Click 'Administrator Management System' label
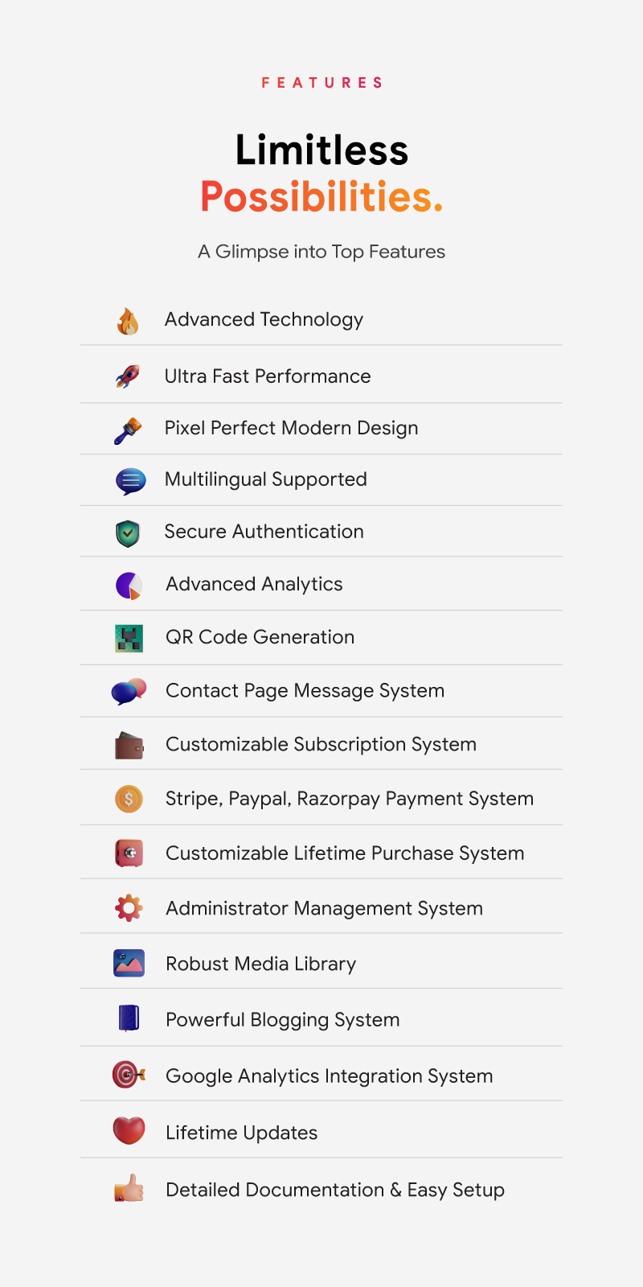 click(x=324, y=909)
